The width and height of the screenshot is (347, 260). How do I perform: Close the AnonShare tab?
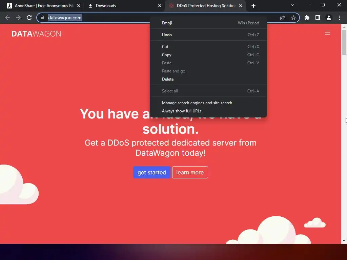[79, 6]
